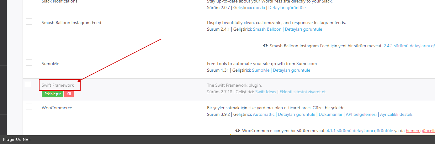View details for Slack Notifications
The height and width of the screenshot is (144, 435).
click(x=287, y=8)
